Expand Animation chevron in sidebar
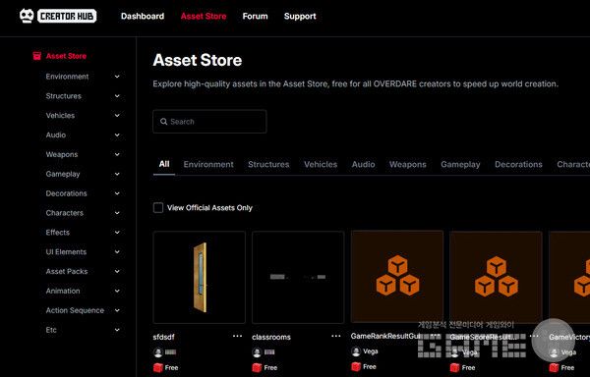Image resolution: width=590 pixels, height=377 pixels. (117, 291)
